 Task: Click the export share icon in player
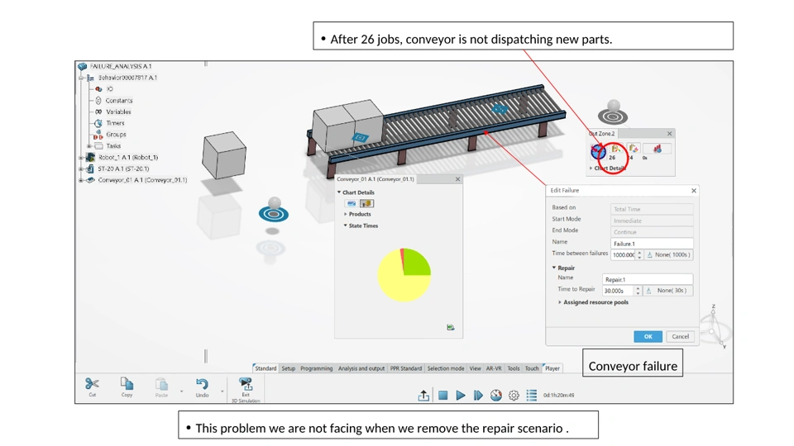coord(423,396)
